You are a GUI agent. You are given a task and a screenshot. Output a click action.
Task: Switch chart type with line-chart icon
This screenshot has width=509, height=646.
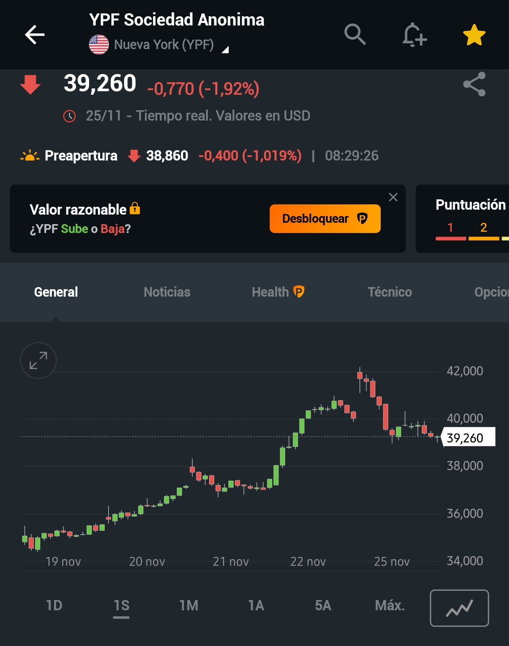(459, 608)
